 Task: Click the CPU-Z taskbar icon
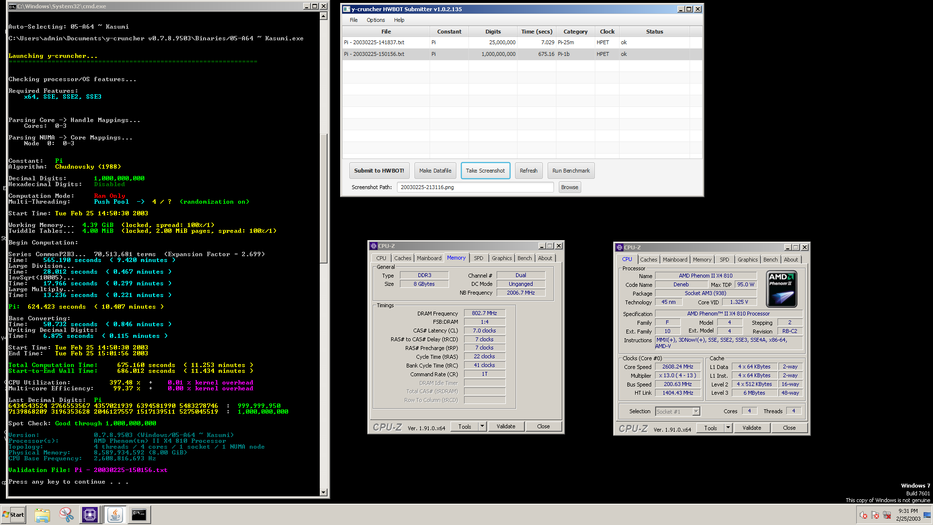tap(90, 515)
